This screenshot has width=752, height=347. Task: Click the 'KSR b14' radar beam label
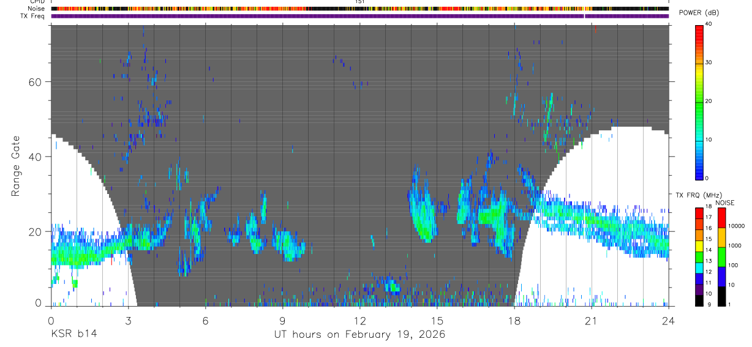(x=73, y=334)
